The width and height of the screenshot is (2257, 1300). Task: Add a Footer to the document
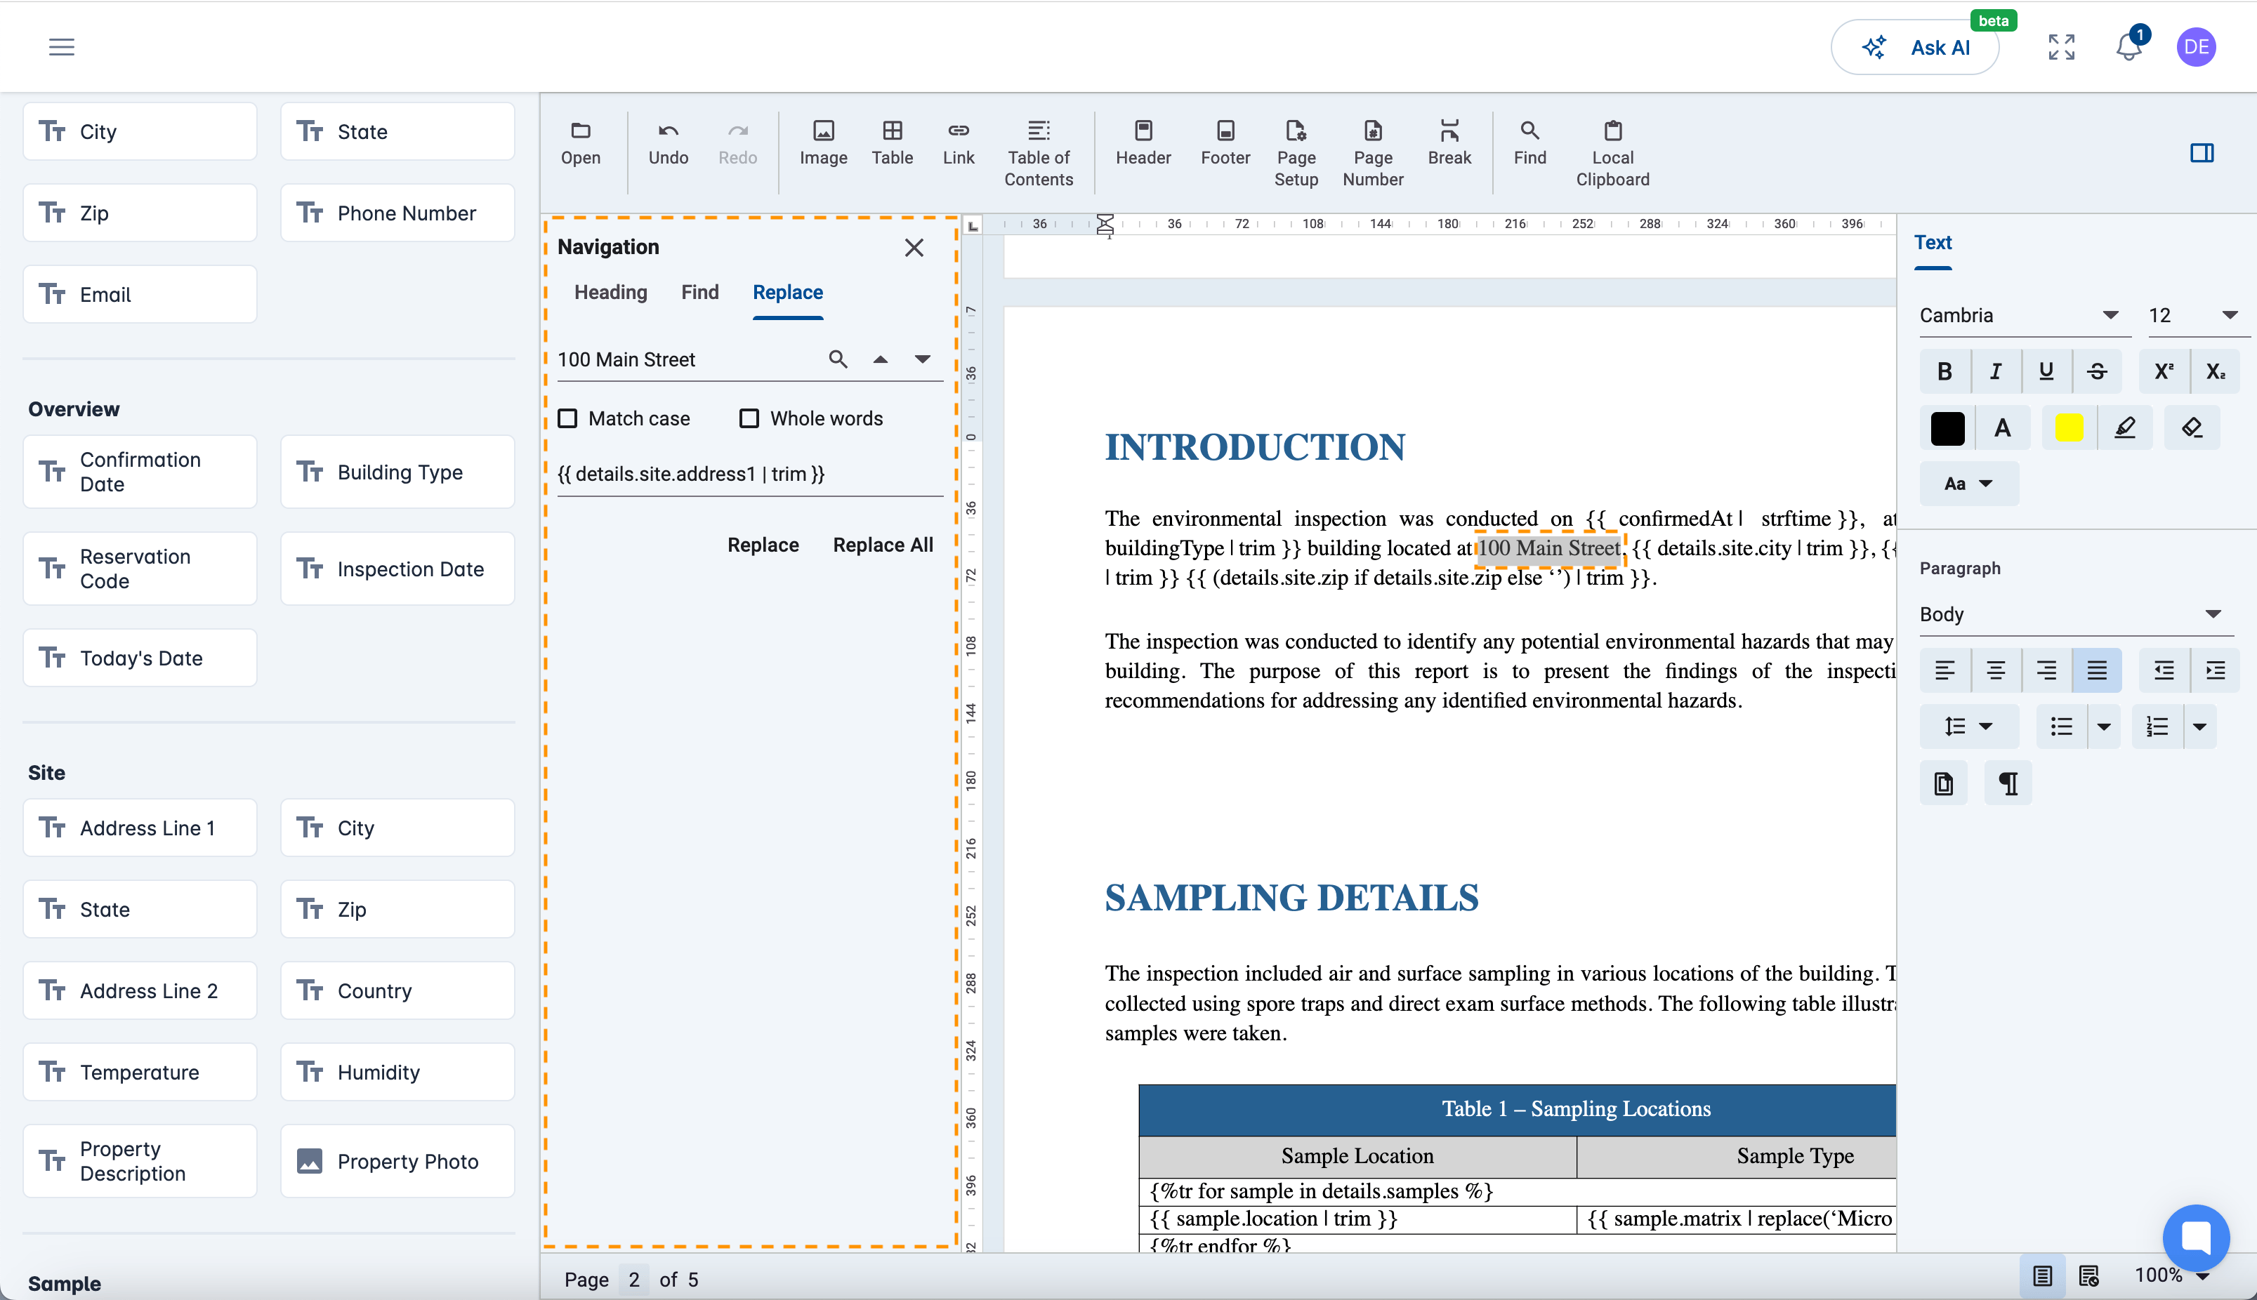1225,144
